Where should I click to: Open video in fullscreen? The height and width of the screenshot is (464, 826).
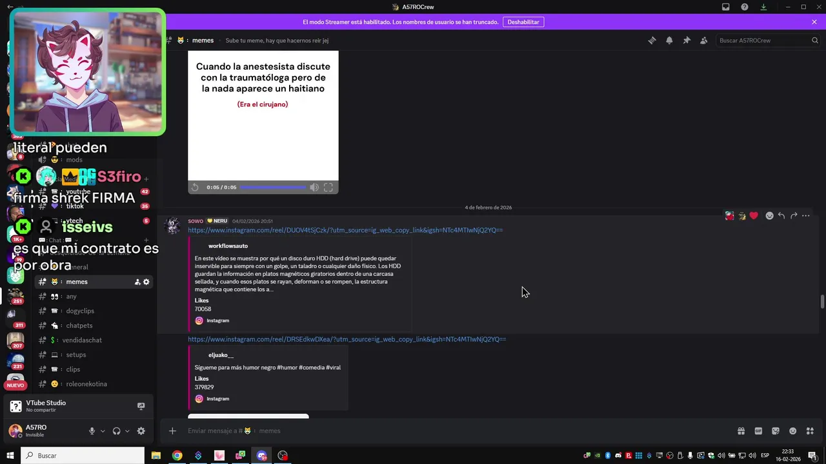[x=328, y=188]
